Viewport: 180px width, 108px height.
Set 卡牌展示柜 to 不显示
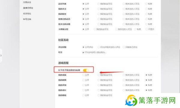(x=146, y=29)
